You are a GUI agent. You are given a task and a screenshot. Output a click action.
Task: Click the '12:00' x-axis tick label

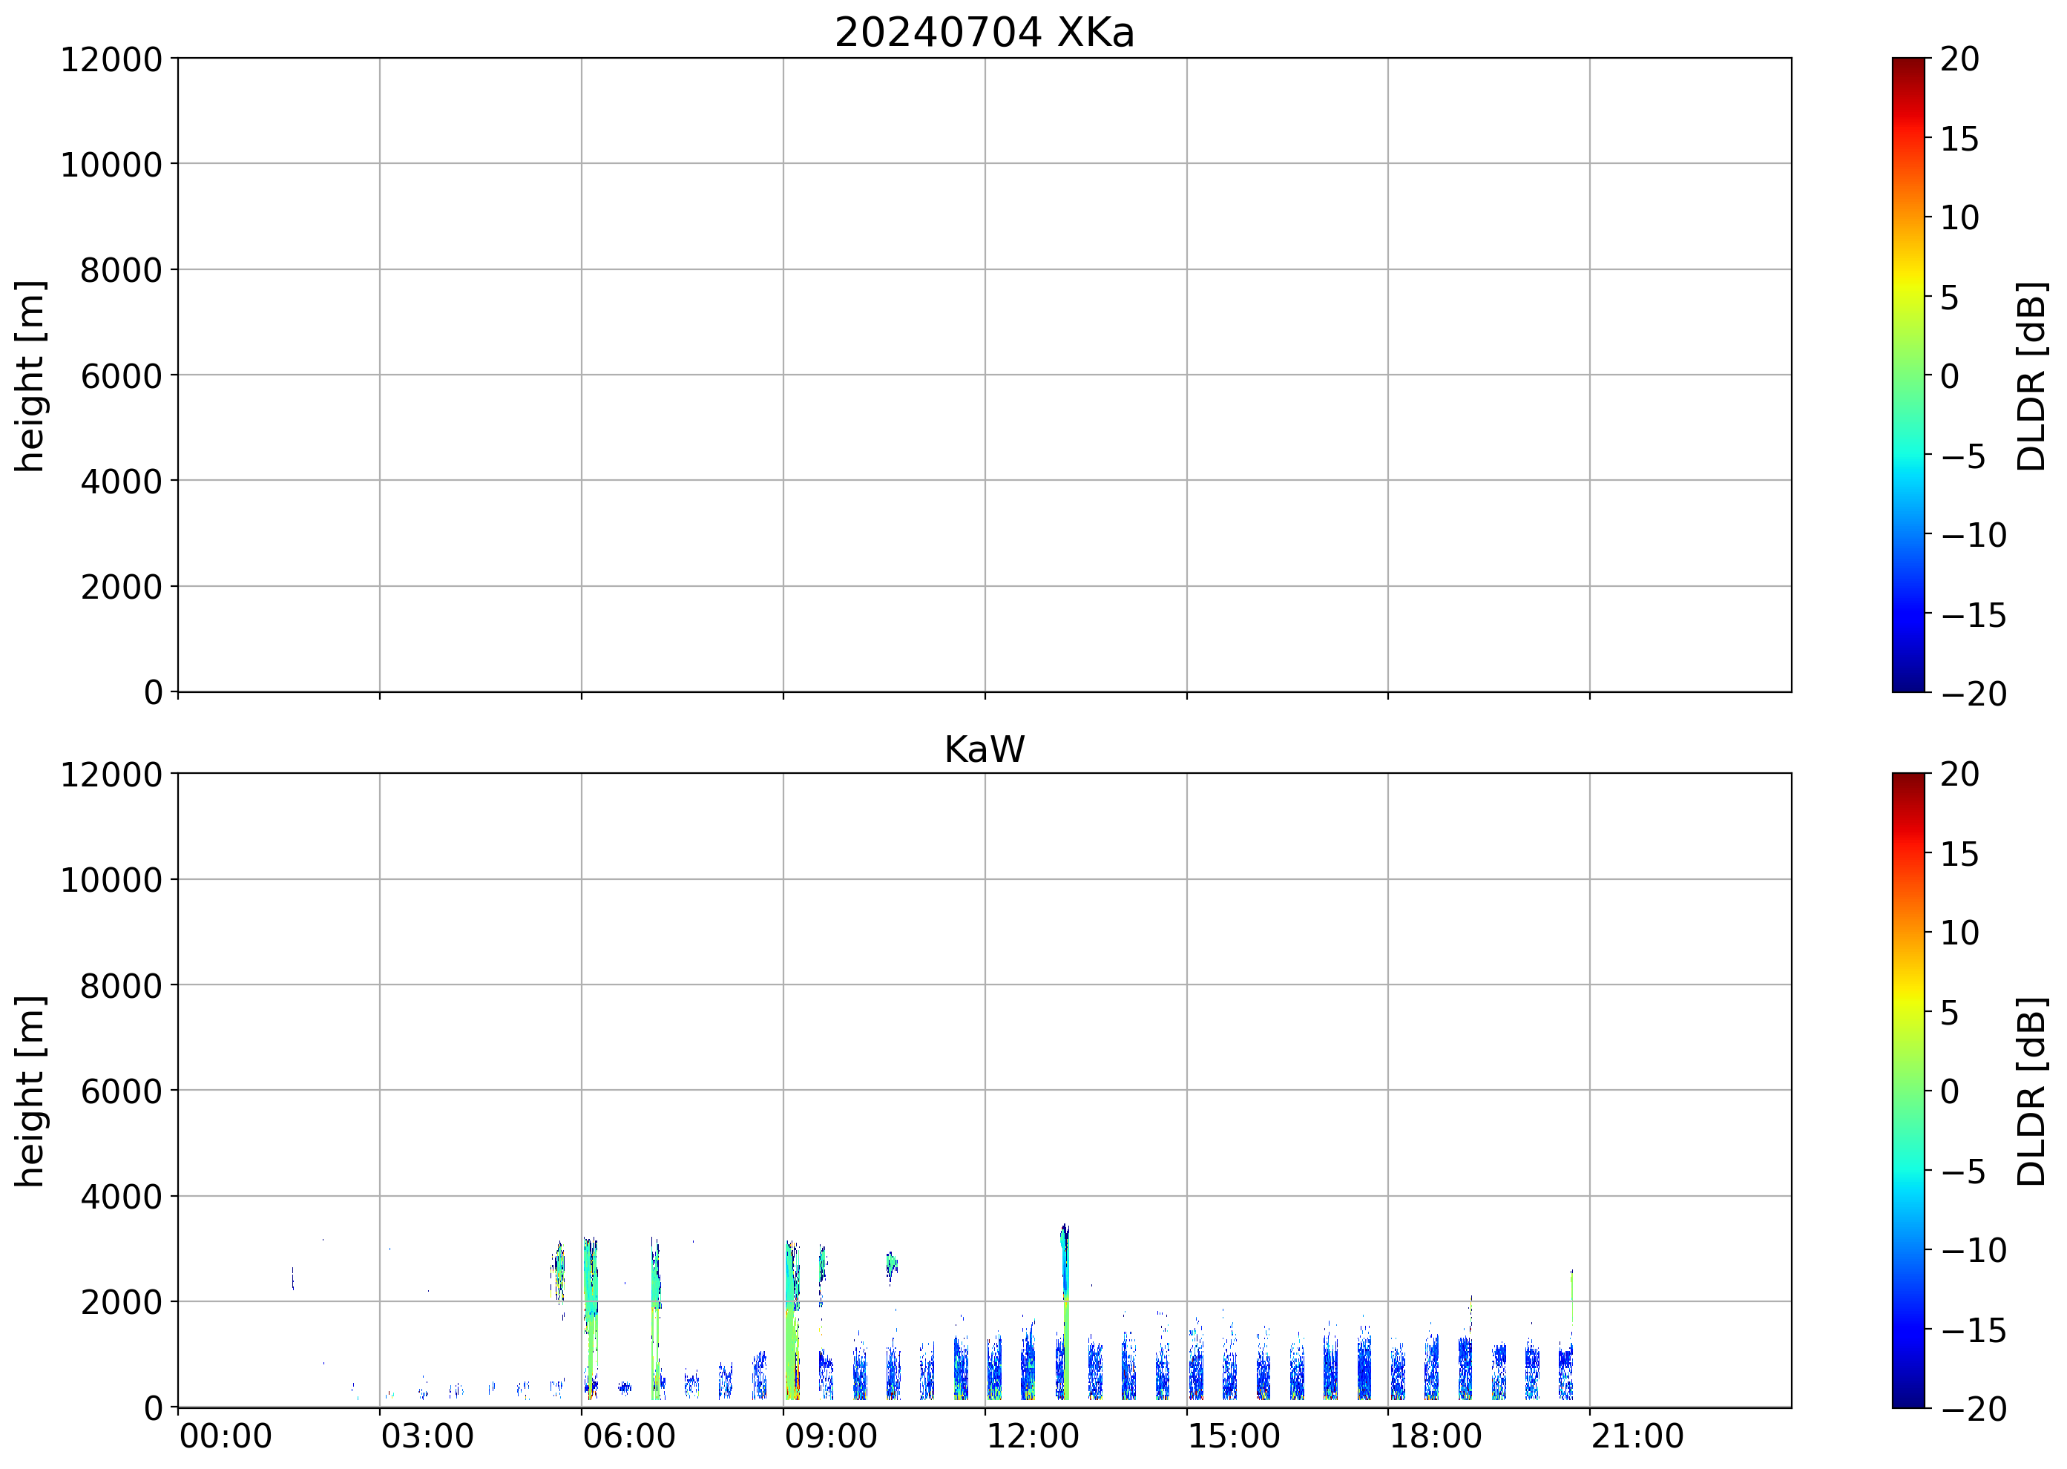pyautogui.click(x=1032, y=1436)
